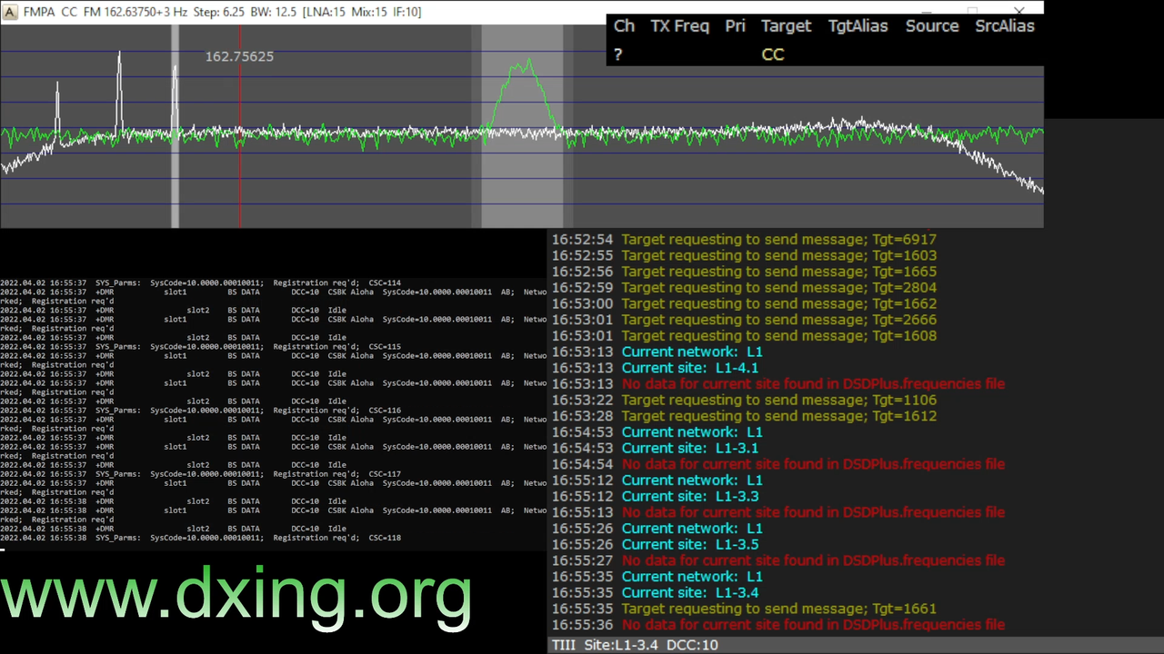Click the leftmost short white spike in the spectrum

(x=57, y=109)
